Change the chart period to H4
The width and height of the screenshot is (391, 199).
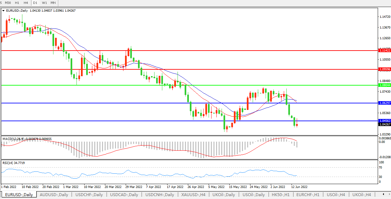coord(26,3)
